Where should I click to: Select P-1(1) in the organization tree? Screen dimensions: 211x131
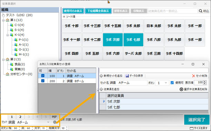tap(23, 40)
